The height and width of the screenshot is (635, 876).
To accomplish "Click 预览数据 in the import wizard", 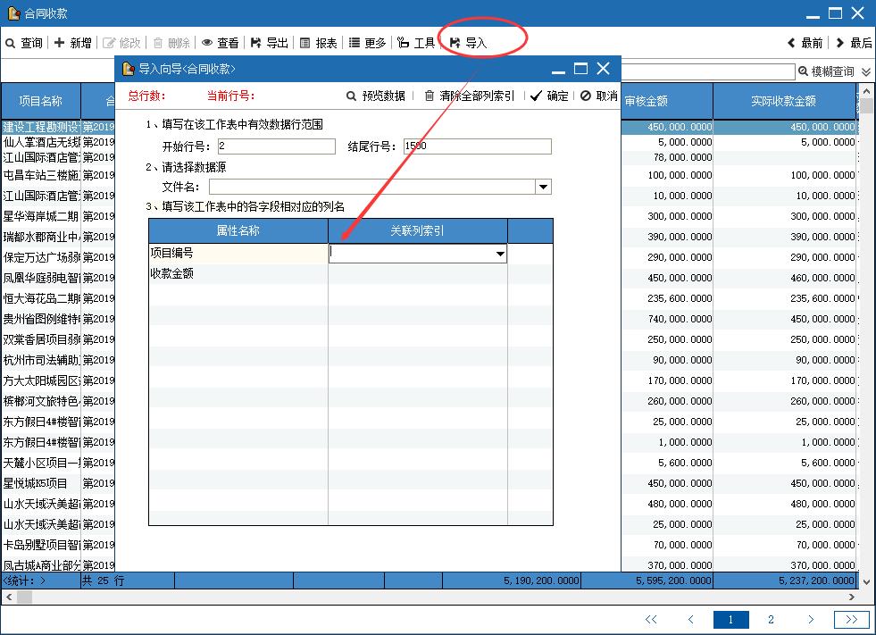I will tap(375, 96).
